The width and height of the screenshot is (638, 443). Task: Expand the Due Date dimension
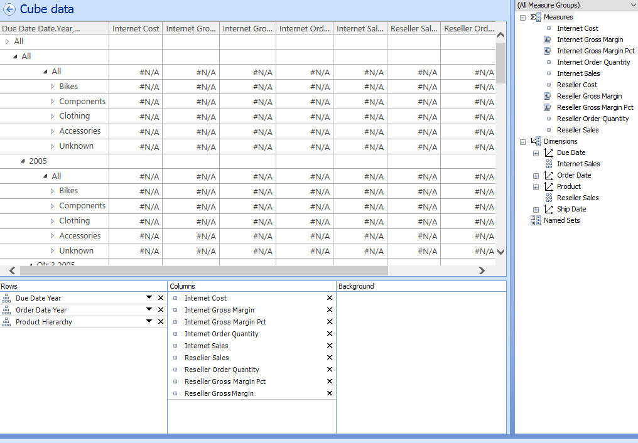[536, 153]
